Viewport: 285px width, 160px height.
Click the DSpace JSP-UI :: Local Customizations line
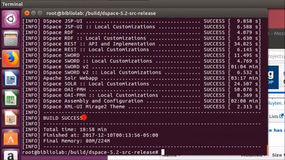(x=142, y=27)
